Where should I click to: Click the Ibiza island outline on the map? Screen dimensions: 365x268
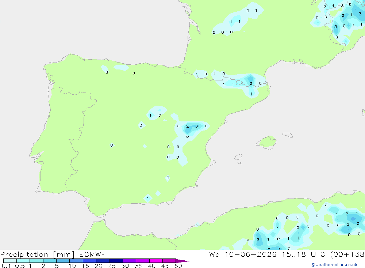(238, 157)
